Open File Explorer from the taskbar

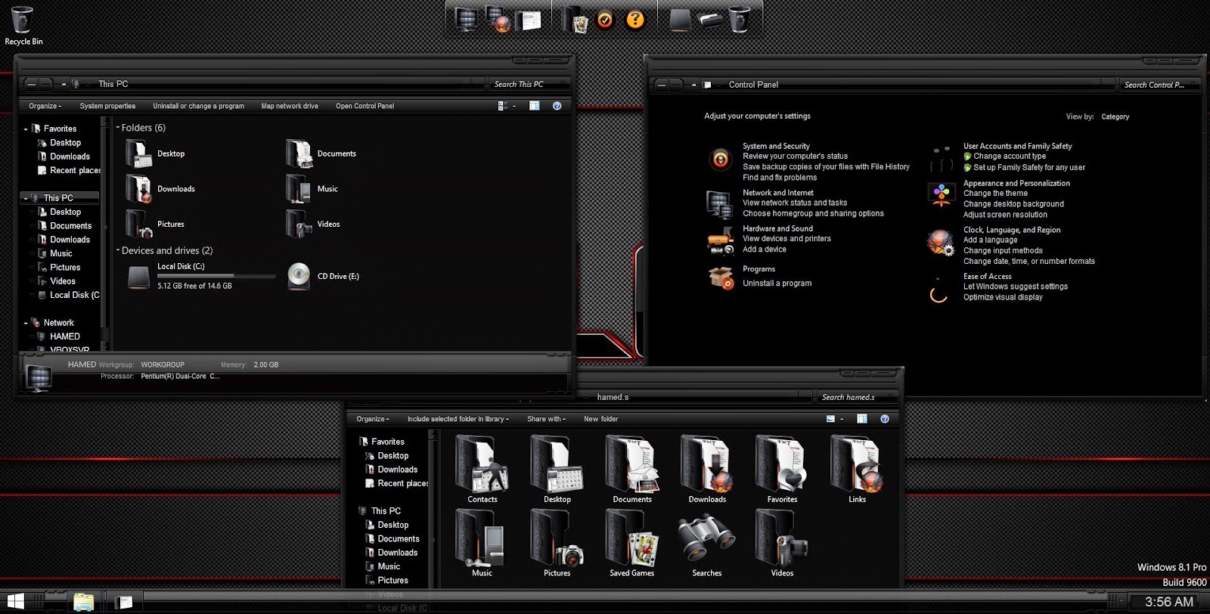(83, 603)
